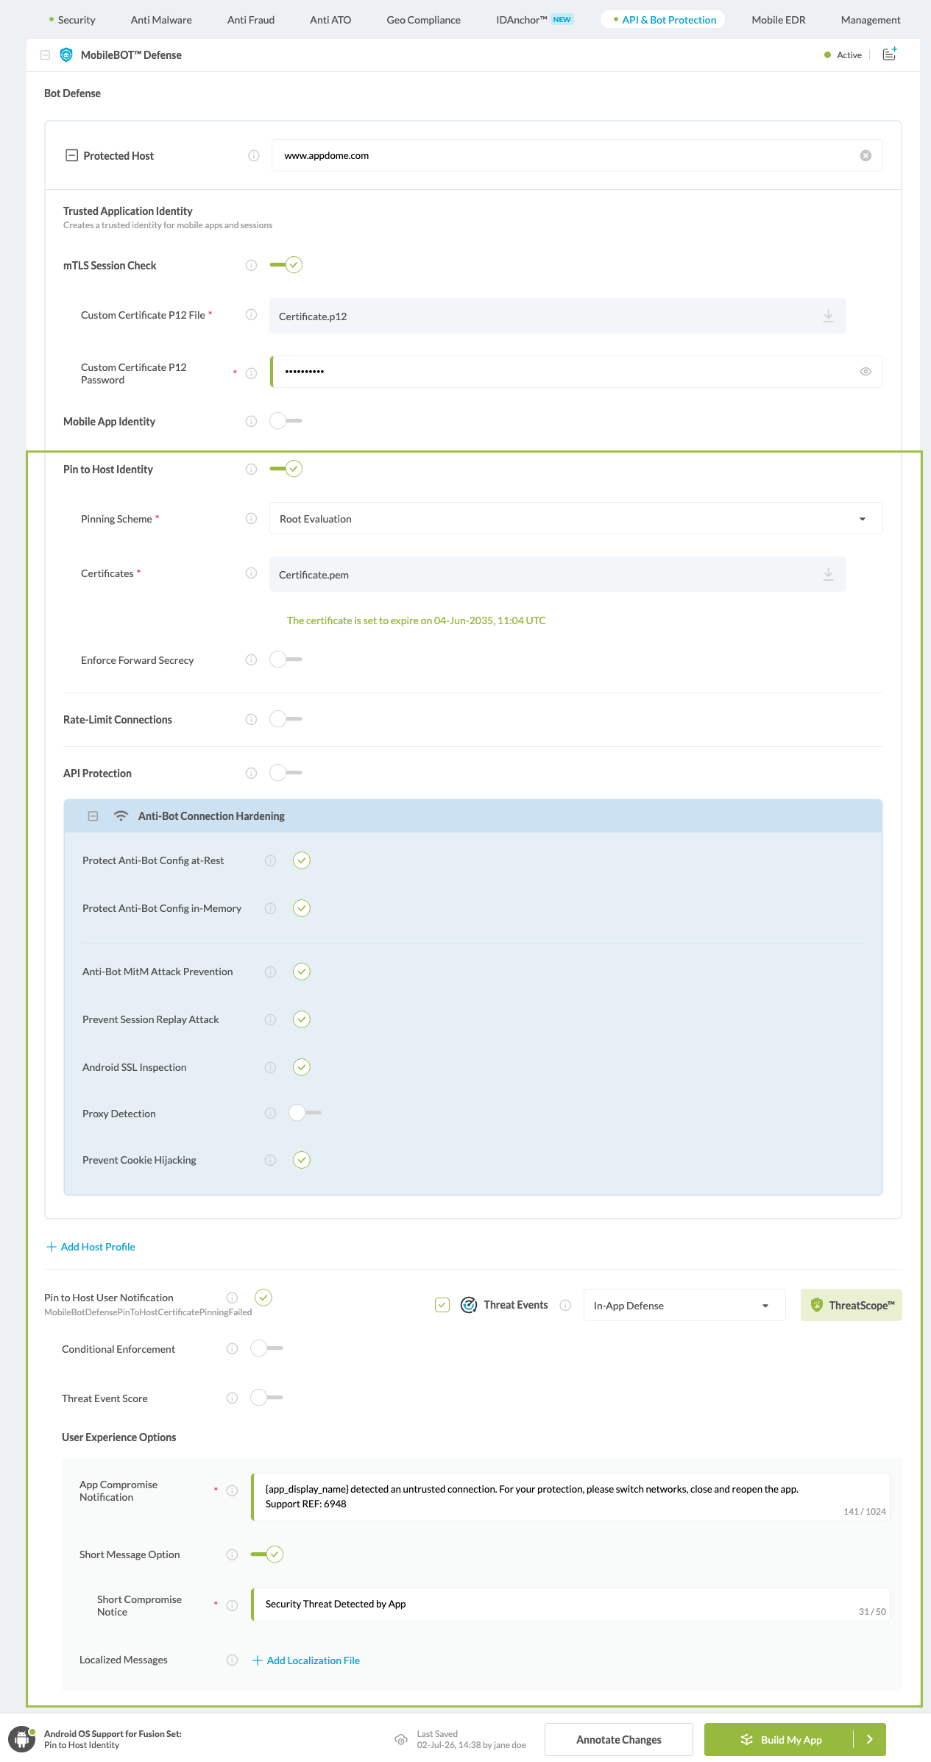
Task: Edit the Short Compromise Notice field
Action: [571, 1604]
